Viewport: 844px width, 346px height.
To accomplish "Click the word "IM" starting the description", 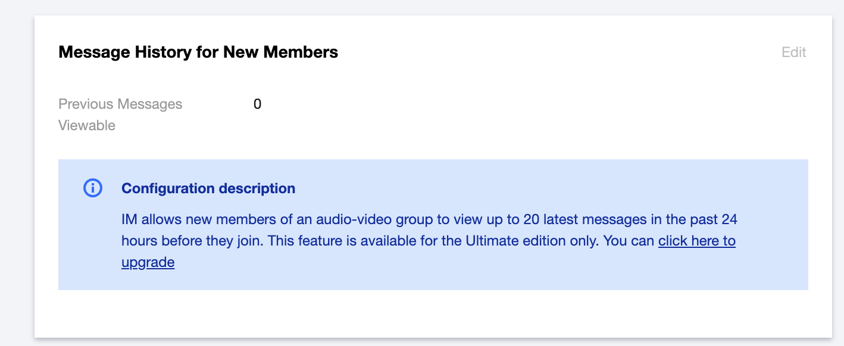I will tap(129, 219).
